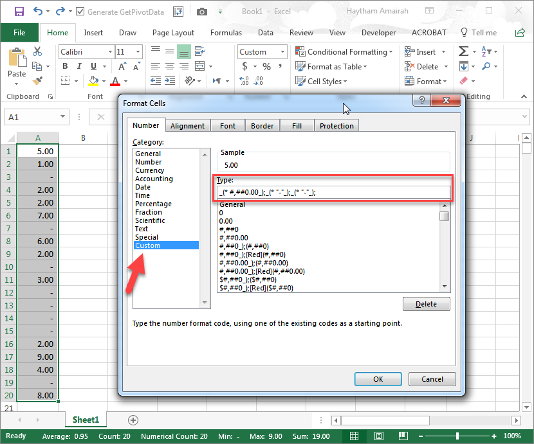Viewport: 534px width, 444px height.
Task: Open the font size 11 dropdown
Action: (138, 51)
